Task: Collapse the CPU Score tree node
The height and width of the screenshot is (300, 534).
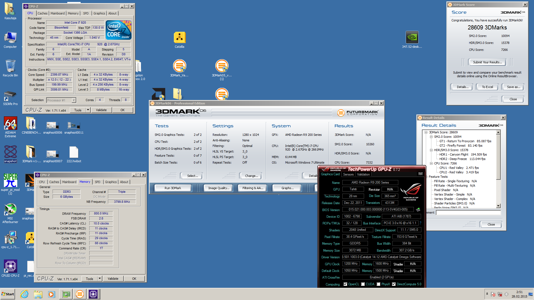Action: [x=431, y=164]
